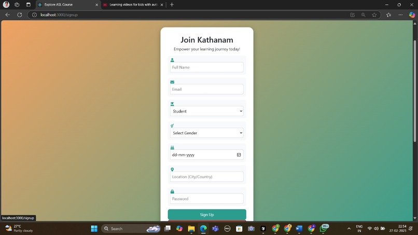Image resolution: width=418 pixels, height=235 pixels.
Task: Click the Full Name input field
Action: [x=206, y=67]
